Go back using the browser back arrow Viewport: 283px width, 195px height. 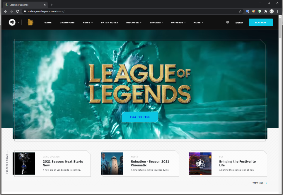point(6,11)
